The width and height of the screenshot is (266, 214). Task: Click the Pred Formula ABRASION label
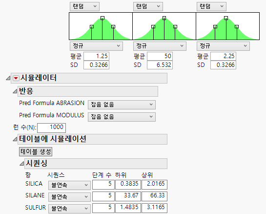point(52,103)
